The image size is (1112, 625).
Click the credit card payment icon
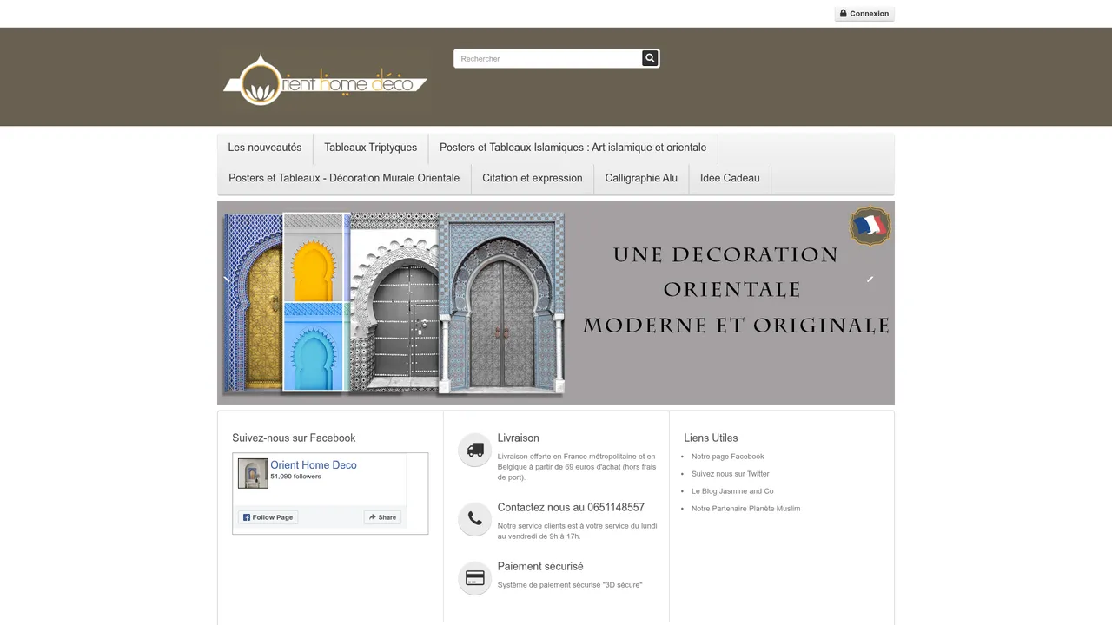click(475, 578)
